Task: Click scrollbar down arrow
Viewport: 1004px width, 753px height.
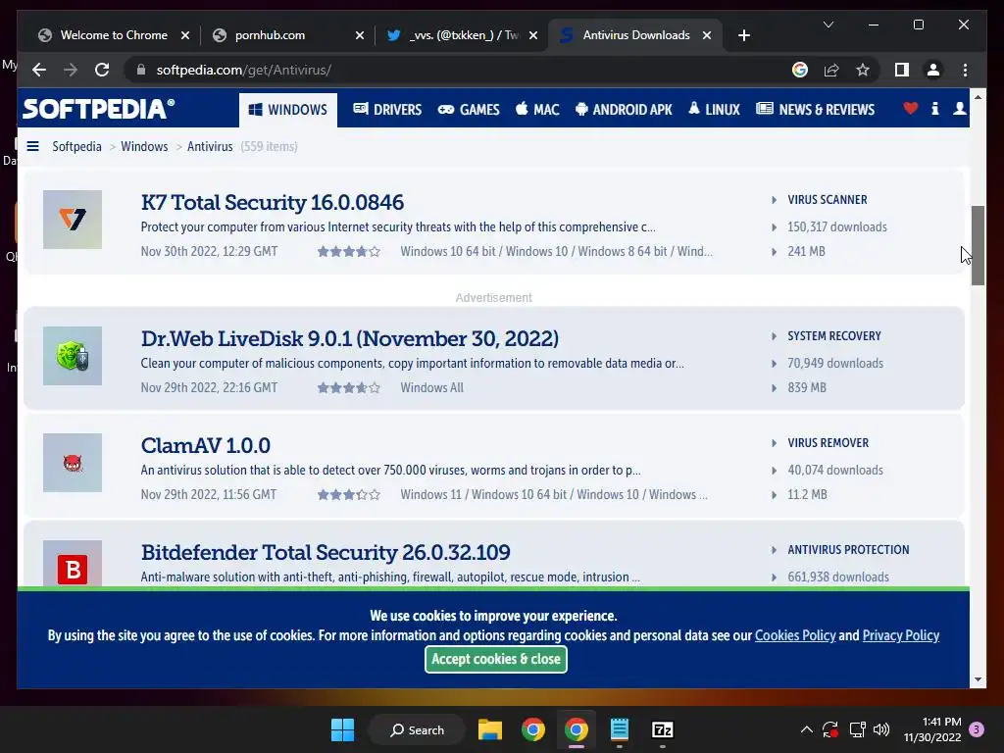Action: click(x=978, y=679)
